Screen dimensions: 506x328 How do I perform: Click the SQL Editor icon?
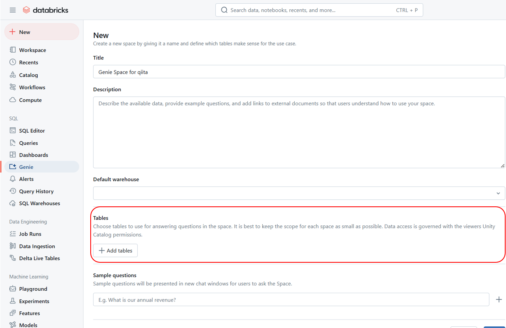[x=13, y=131]
